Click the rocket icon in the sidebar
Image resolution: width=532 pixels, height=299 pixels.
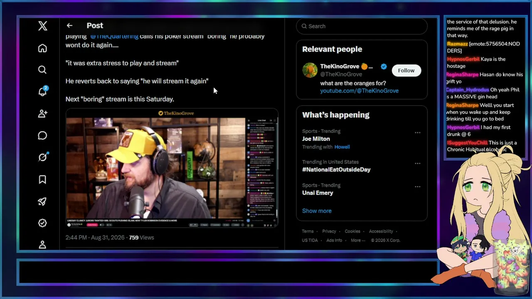42,201
